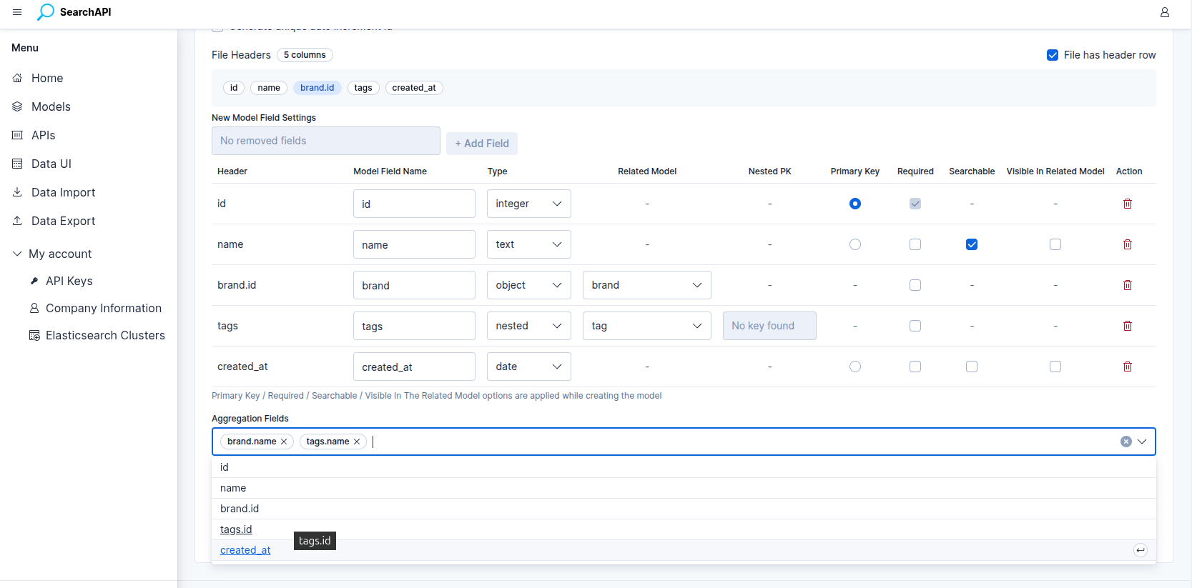
Task: Click the Home house icon
Action: pos(17,78)
